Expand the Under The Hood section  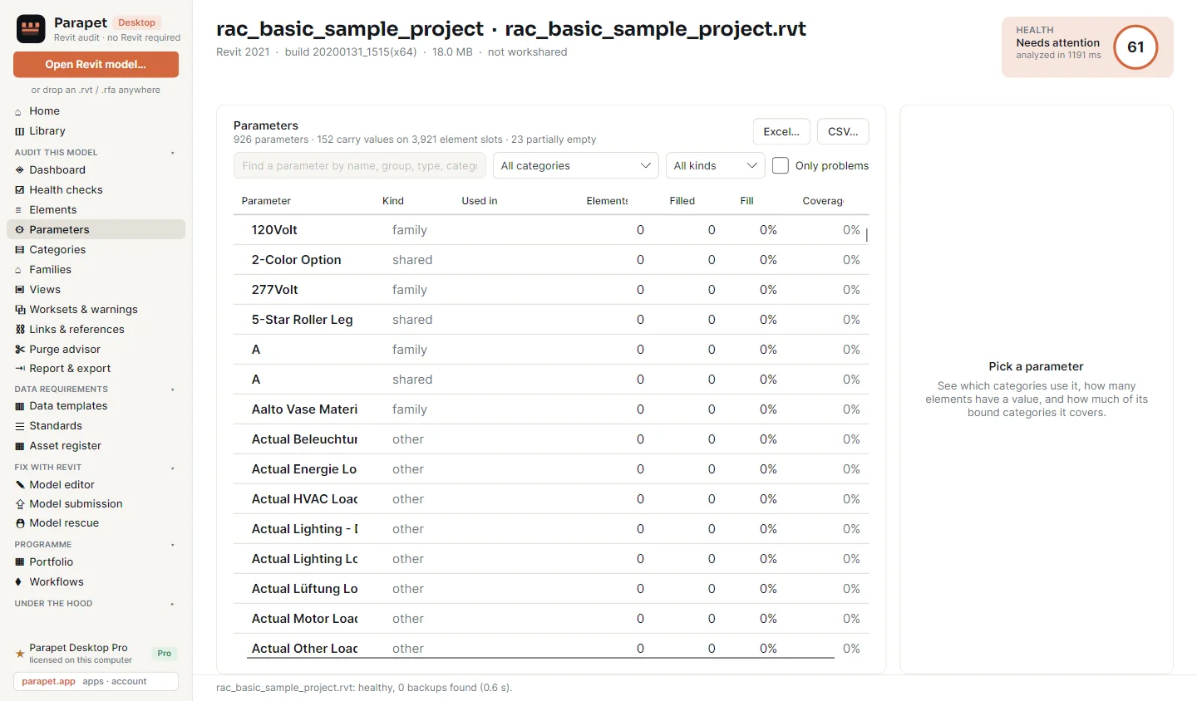(173, 604)
